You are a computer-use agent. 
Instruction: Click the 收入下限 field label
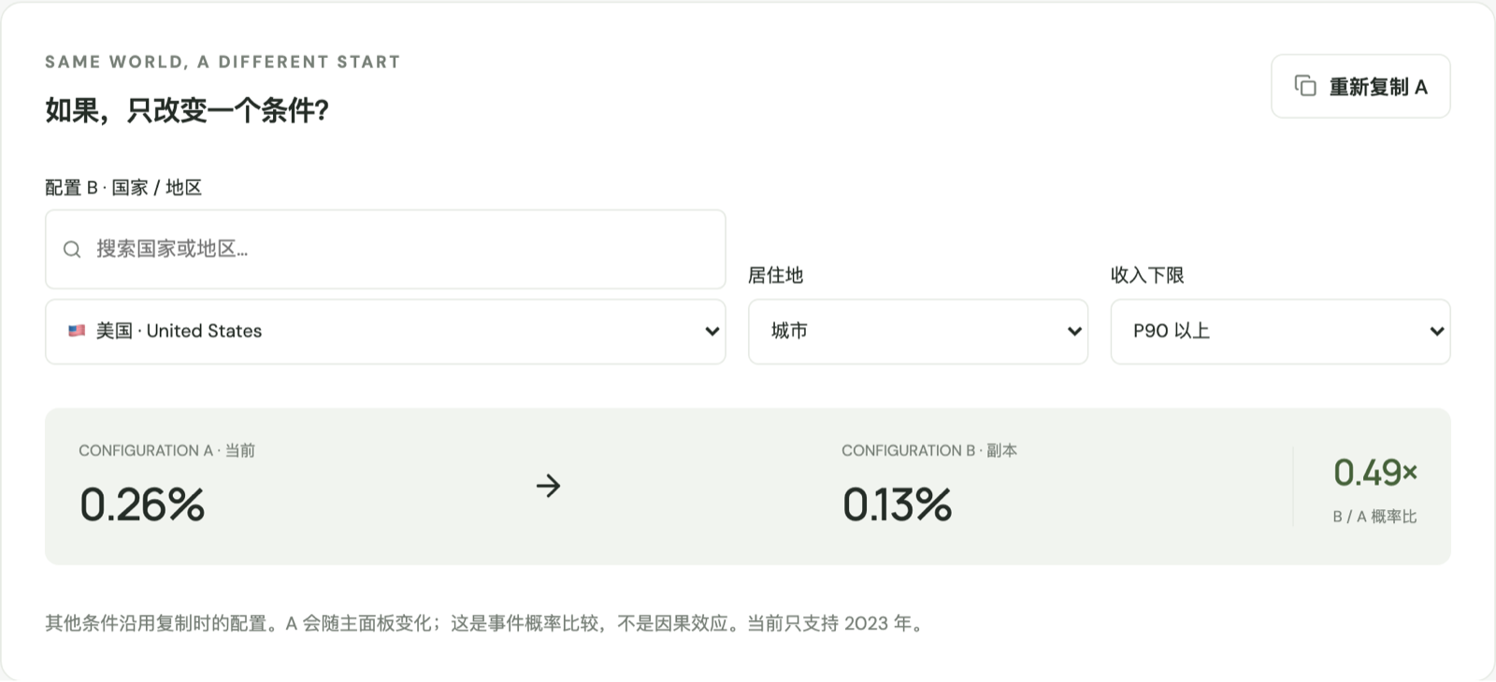1147,276
